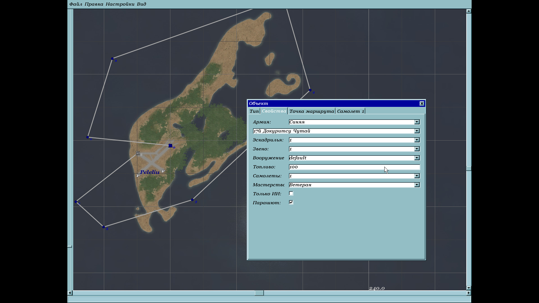
Task: Enable the Только ИИ checkbox
Action: [x=291, y=194]
